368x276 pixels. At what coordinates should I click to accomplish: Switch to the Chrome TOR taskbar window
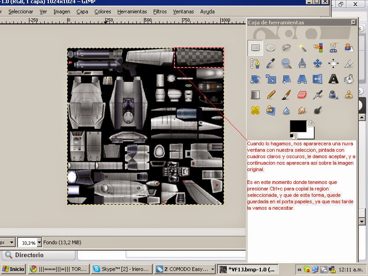59,269
